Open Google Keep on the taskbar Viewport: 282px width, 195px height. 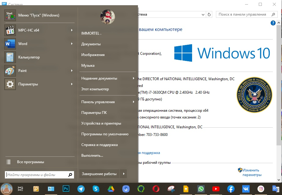click(186, 189)
